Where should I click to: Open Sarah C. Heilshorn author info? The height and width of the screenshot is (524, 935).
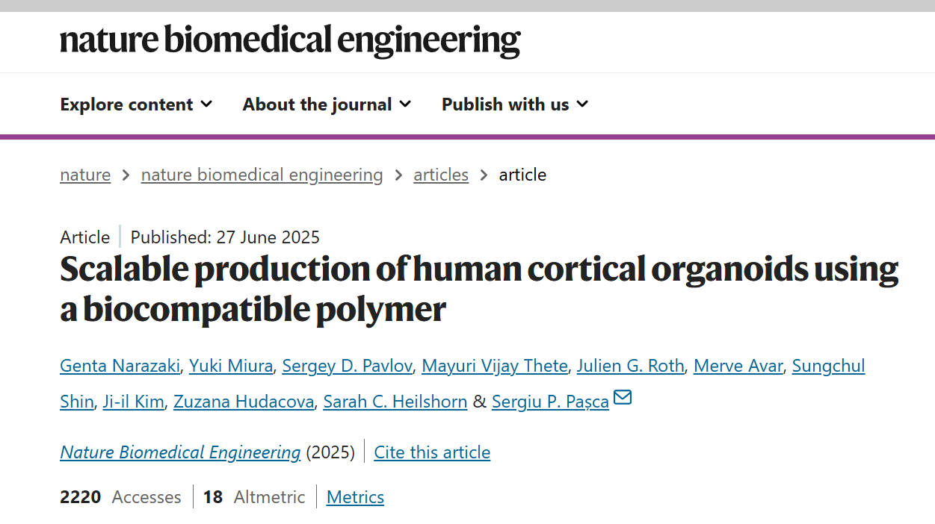[395, 402]
